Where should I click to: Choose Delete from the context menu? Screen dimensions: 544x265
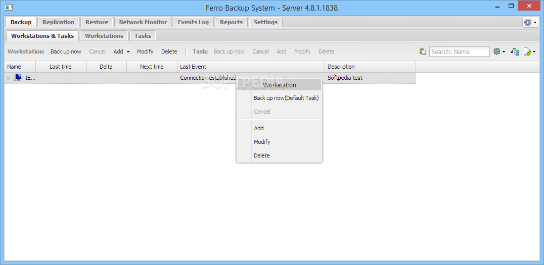261,155
